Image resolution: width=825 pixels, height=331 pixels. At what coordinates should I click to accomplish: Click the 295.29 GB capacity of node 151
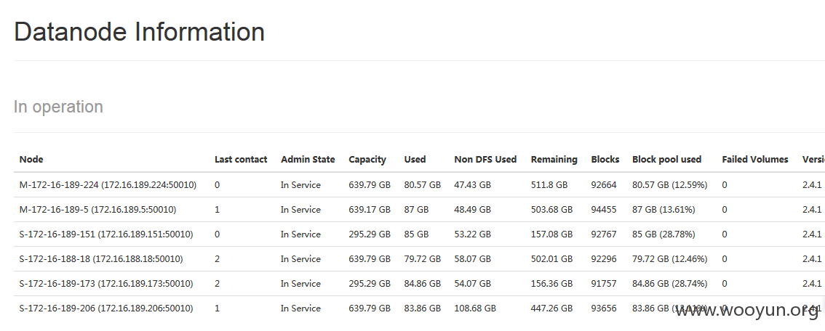tap(370, 234)
